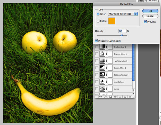Click the Black & White 1 adjustment icon
This screenshot has width=161, height=125.
point(102,68)
